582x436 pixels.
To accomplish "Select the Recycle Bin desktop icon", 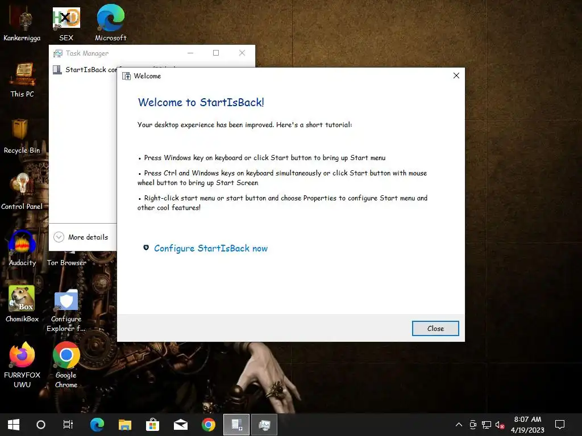I will click(x=22, y=136).
